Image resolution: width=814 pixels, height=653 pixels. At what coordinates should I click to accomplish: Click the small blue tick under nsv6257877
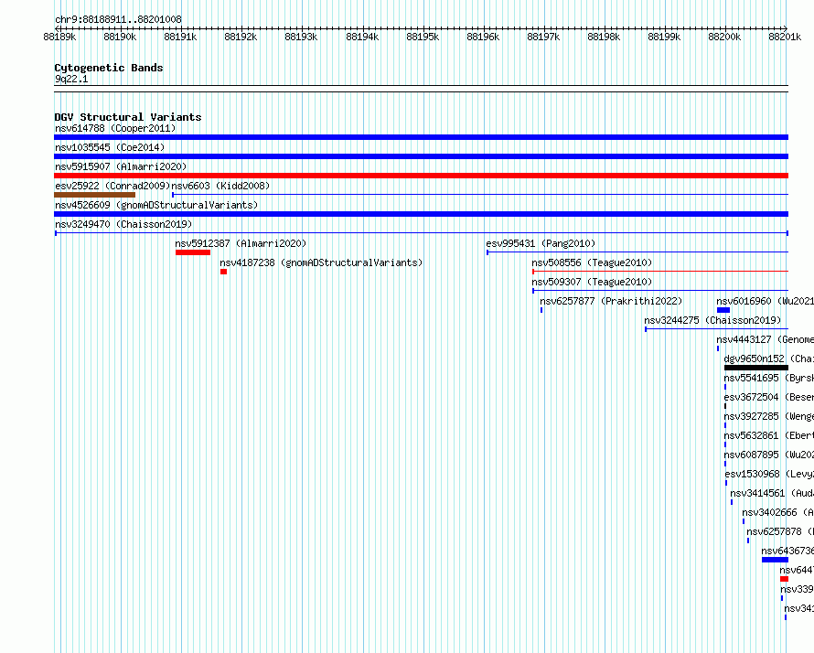point(541,310)
